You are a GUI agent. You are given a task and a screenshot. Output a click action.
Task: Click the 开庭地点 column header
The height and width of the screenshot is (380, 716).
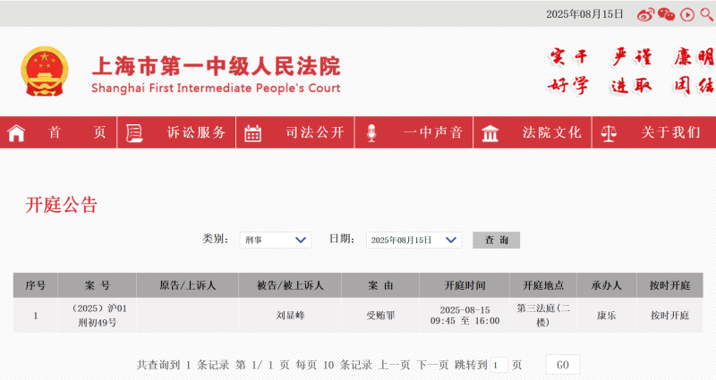click(543, 285)
